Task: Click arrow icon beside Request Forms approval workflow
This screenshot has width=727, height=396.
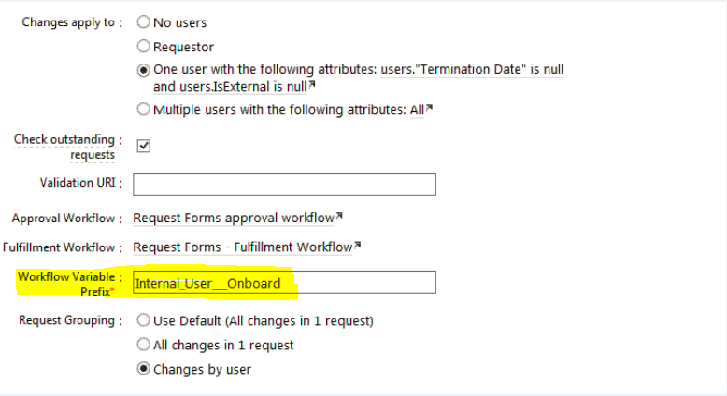Action: tap(339, 218)
